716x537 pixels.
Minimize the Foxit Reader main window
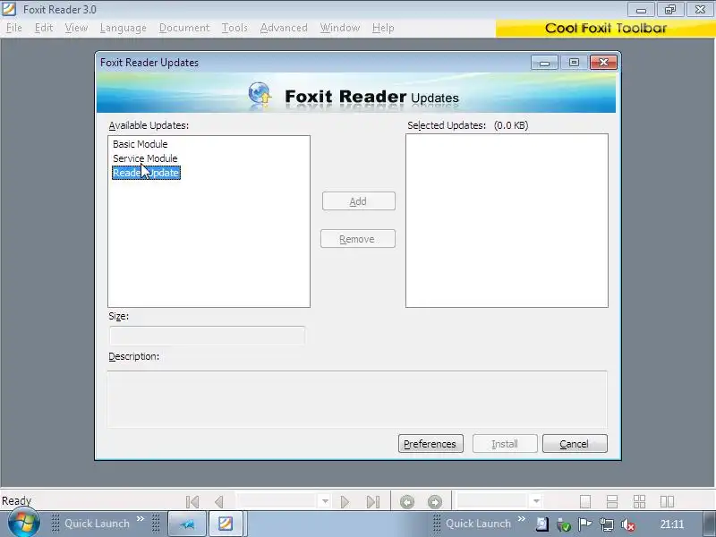click(641, 9)
